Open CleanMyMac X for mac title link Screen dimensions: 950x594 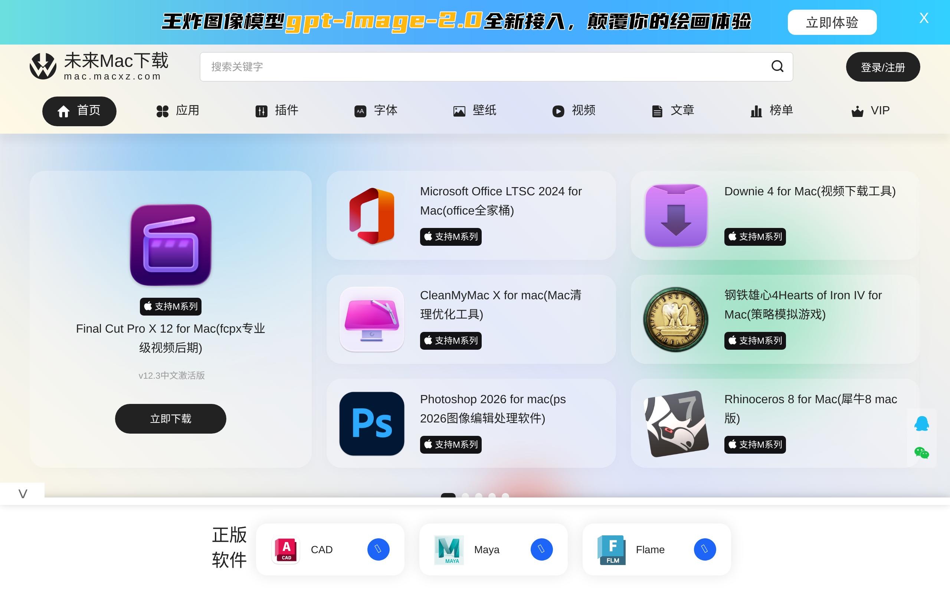[501, 304]
